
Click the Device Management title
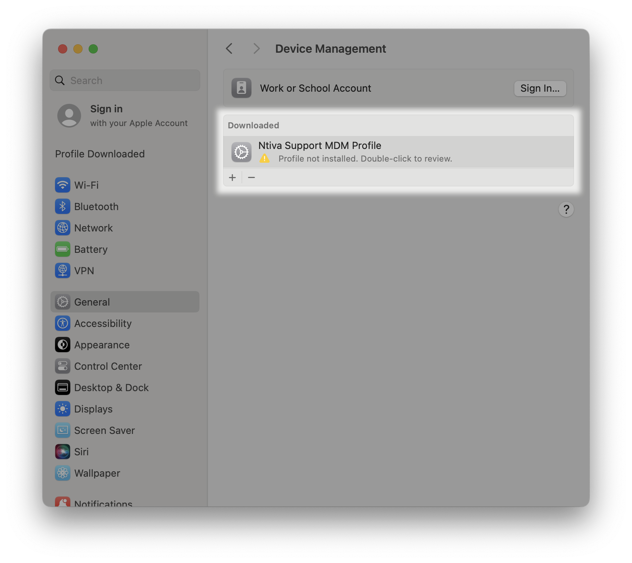(x=331, y=49)
